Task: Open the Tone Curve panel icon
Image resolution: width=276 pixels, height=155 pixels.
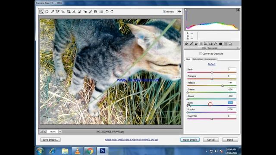Action: pos(191,44)
